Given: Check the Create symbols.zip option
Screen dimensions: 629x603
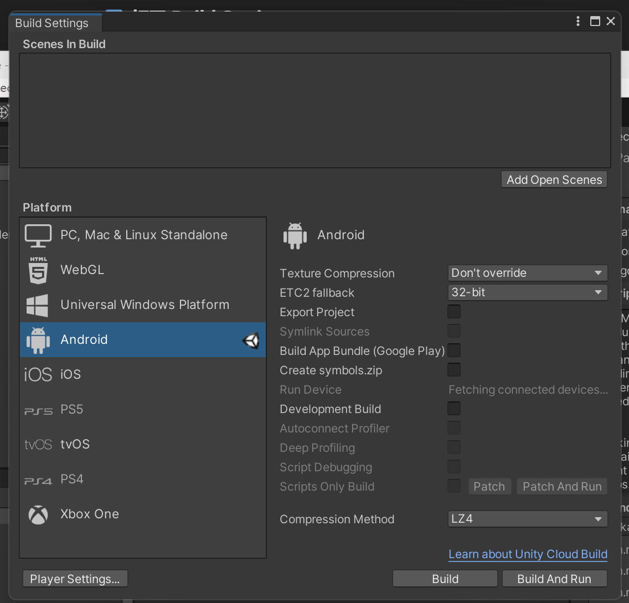Looking at the screenshot, I should (x=454, y=370).
